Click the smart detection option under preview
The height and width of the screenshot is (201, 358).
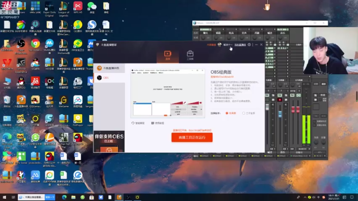tap(138, 123)
